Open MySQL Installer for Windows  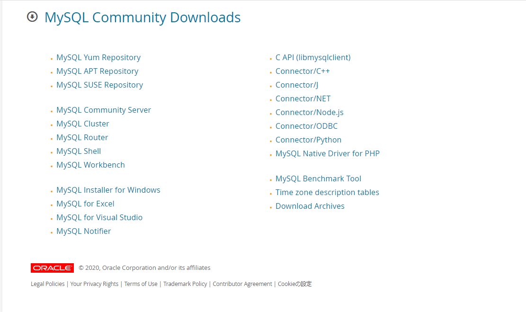[108, 190]
